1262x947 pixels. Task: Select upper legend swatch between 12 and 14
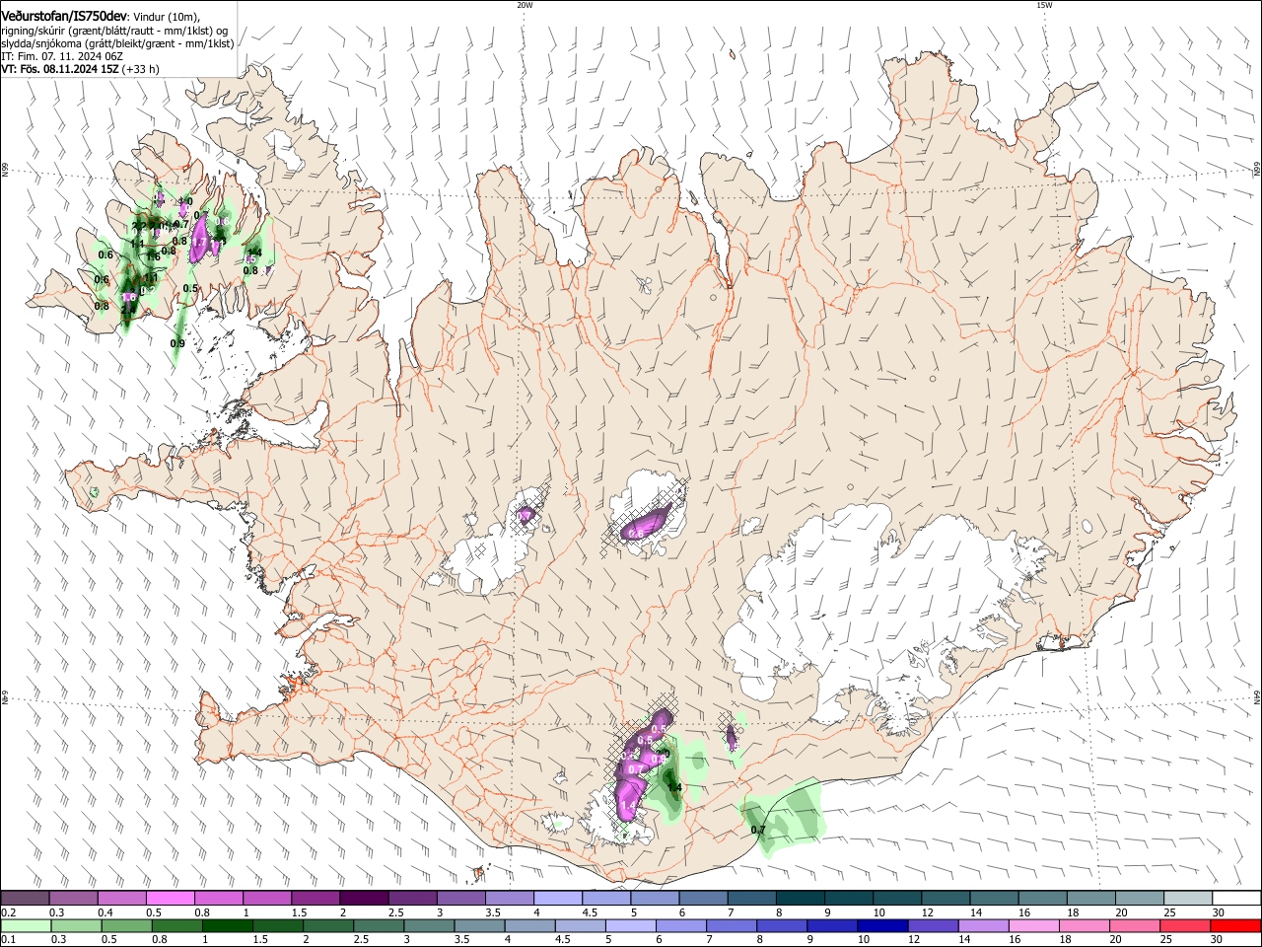(x=945, y=898)
